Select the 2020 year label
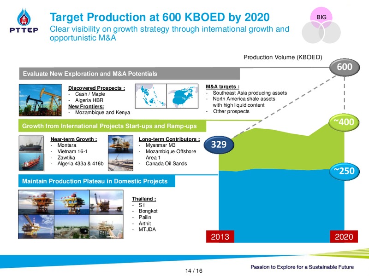369x276 pixels. [344, 236]
